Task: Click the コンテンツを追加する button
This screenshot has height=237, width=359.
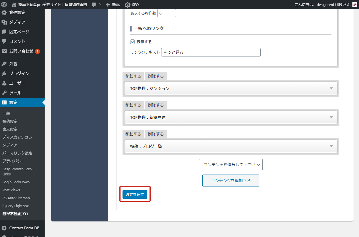Action: [231, 181]
